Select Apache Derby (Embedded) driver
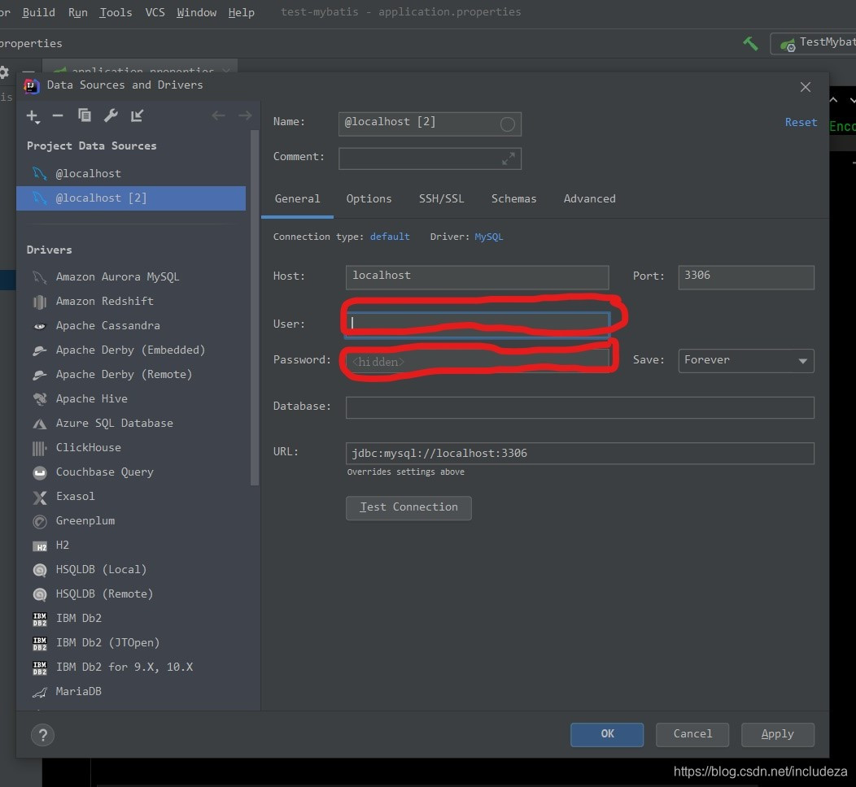Image resolution: width=856 pixels, height=787 pixels. (131, 350)
